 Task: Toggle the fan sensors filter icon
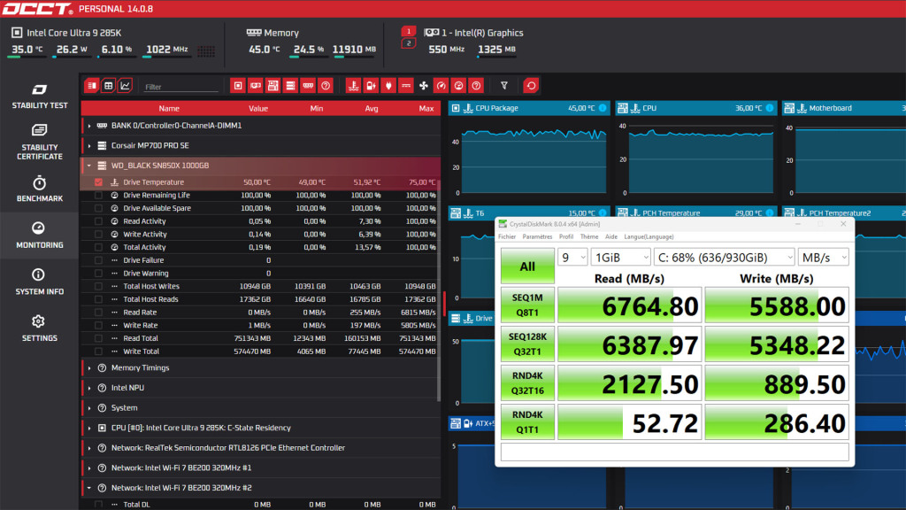click(424, 86)
